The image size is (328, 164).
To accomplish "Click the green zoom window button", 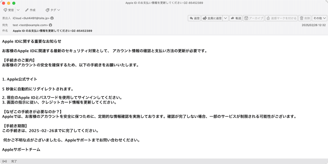I will 14,3.
